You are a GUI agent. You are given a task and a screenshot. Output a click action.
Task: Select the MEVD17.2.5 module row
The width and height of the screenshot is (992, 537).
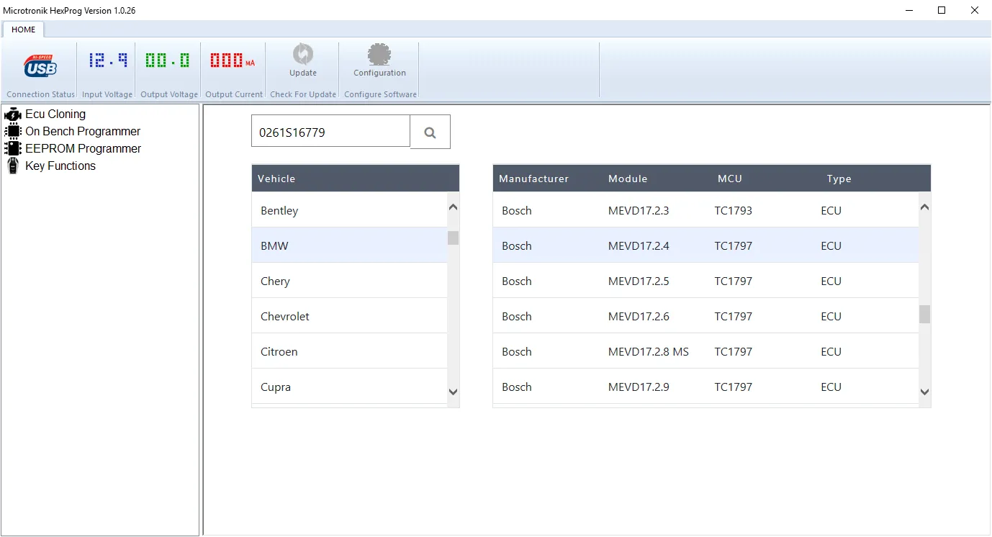pos(706,281)
